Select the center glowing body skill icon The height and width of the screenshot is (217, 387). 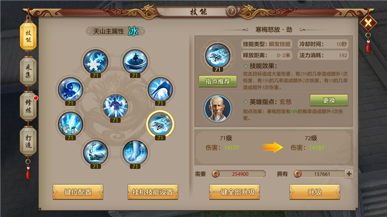point(115,106)
